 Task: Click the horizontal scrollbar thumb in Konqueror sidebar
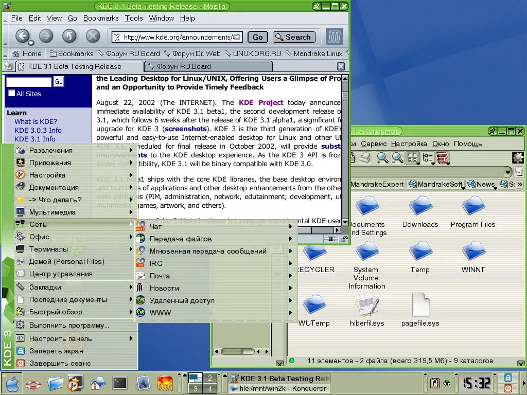click(237, 351)
